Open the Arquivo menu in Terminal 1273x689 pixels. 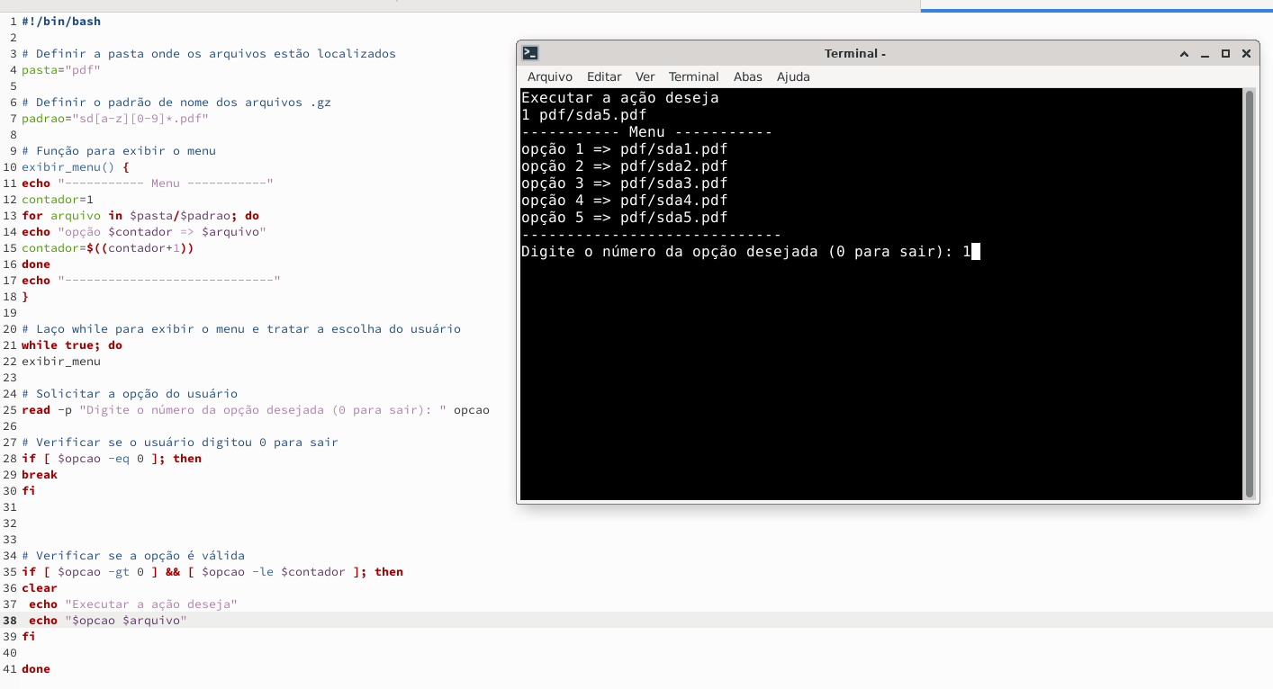pos(550,76)
